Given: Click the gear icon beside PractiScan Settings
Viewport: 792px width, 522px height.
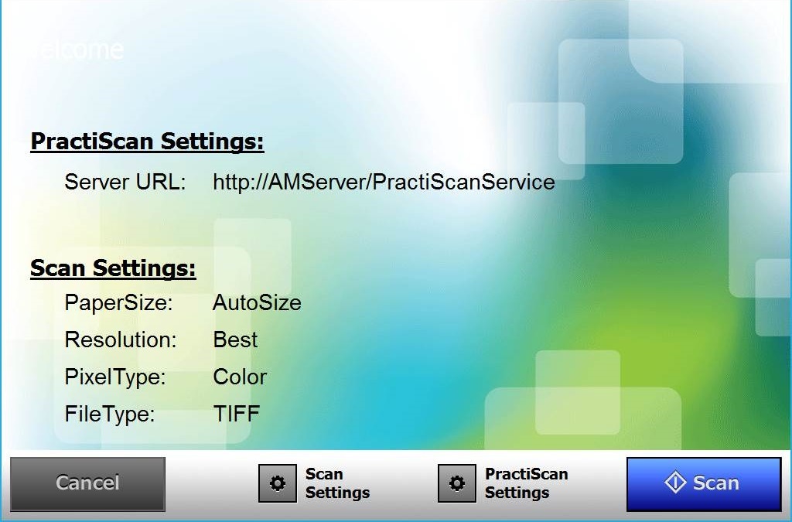Looking at the screenshot, I should coord(456,483).
